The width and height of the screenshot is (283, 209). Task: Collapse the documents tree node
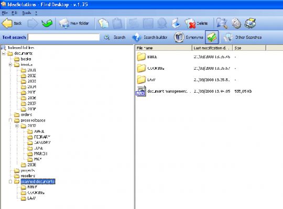4,53
